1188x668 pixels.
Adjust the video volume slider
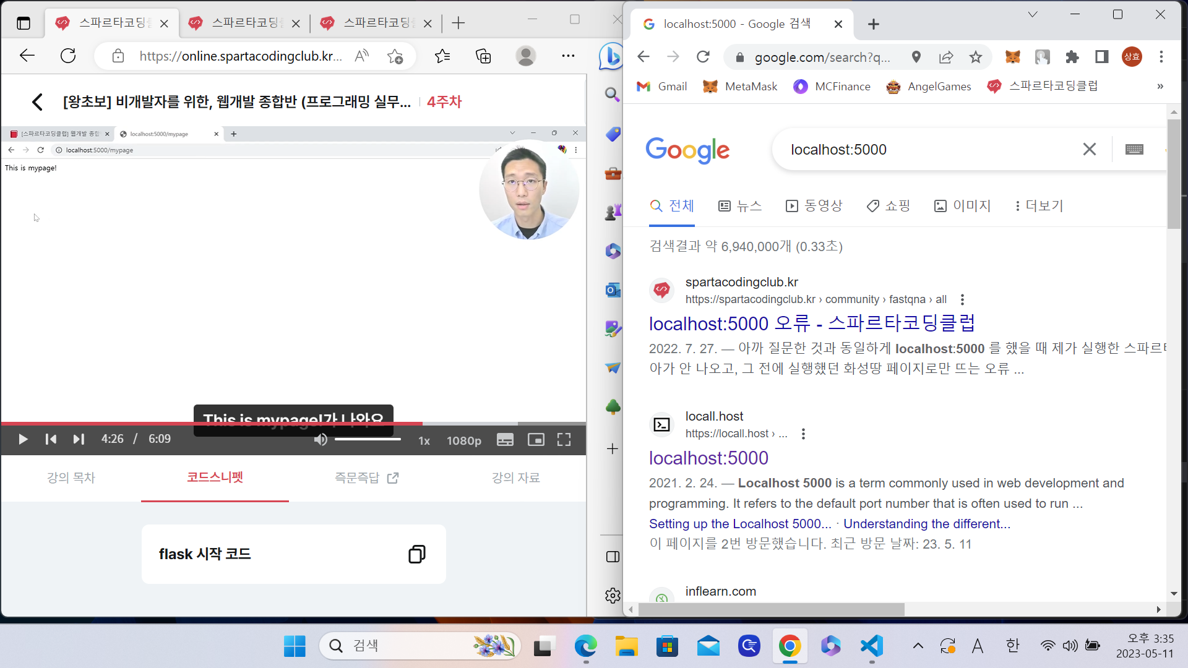368,440
